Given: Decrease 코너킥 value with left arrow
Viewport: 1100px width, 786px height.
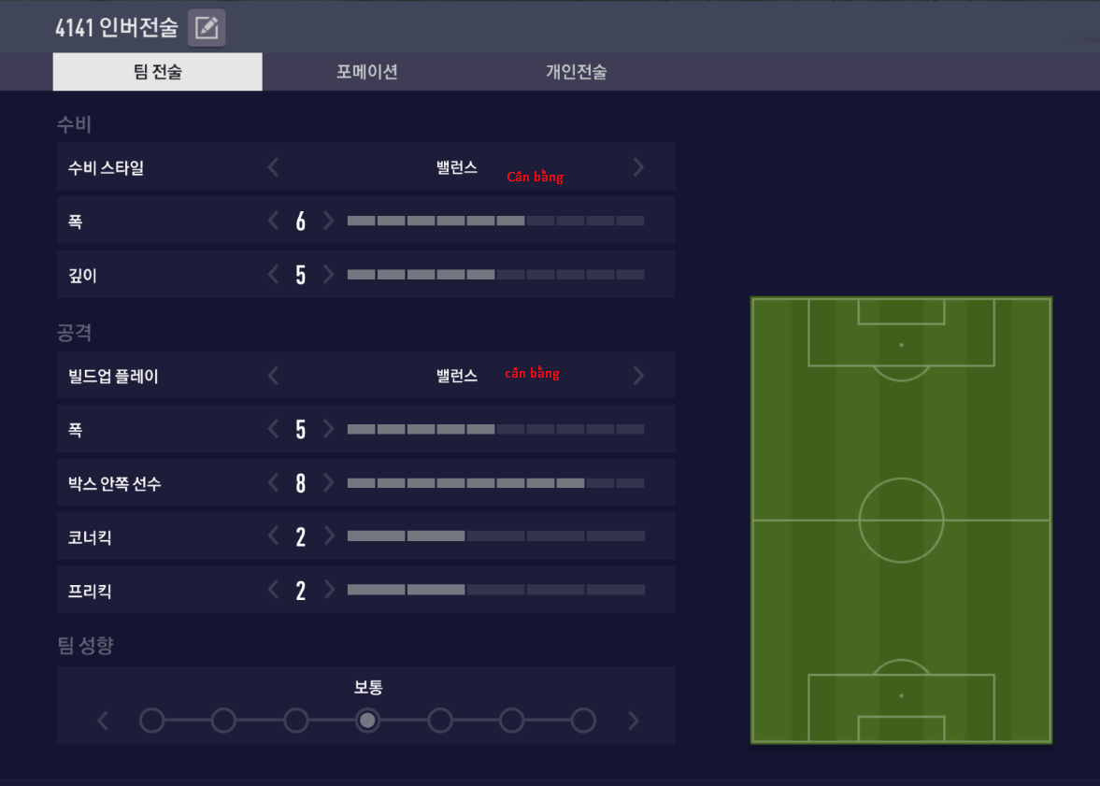Looking at the screenshot, I should tap(273, 536).
